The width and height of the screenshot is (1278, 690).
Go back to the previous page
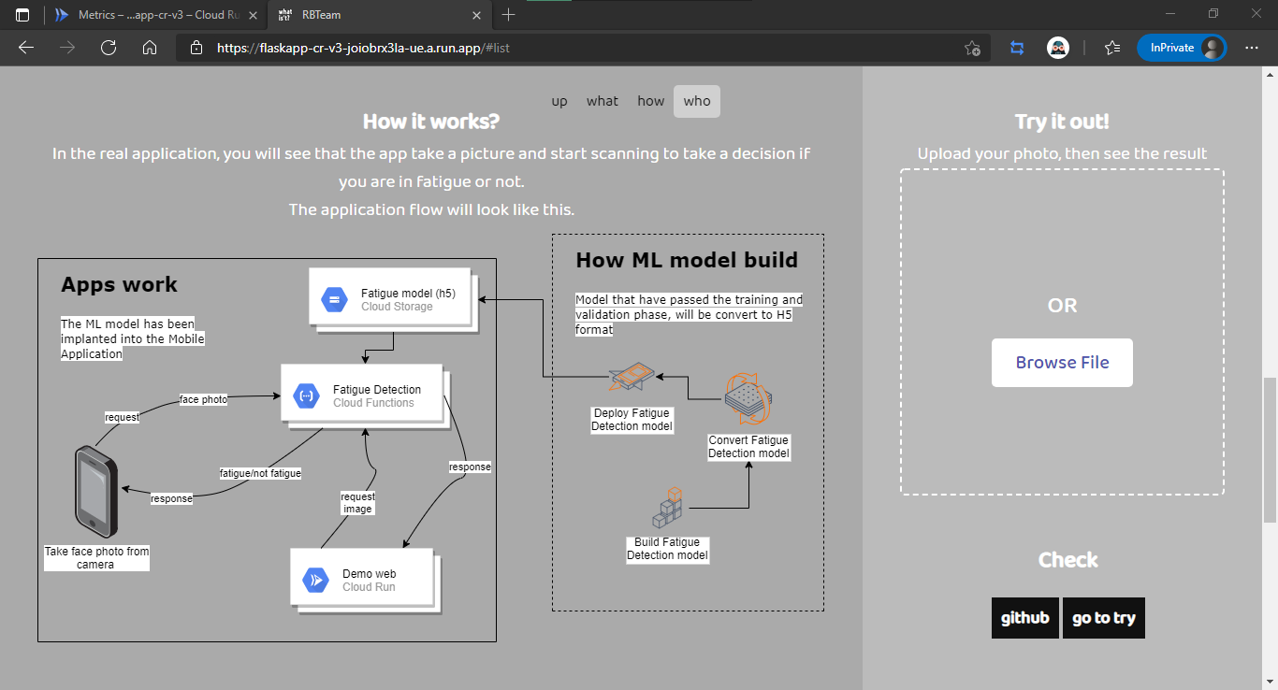coord(26,48)
